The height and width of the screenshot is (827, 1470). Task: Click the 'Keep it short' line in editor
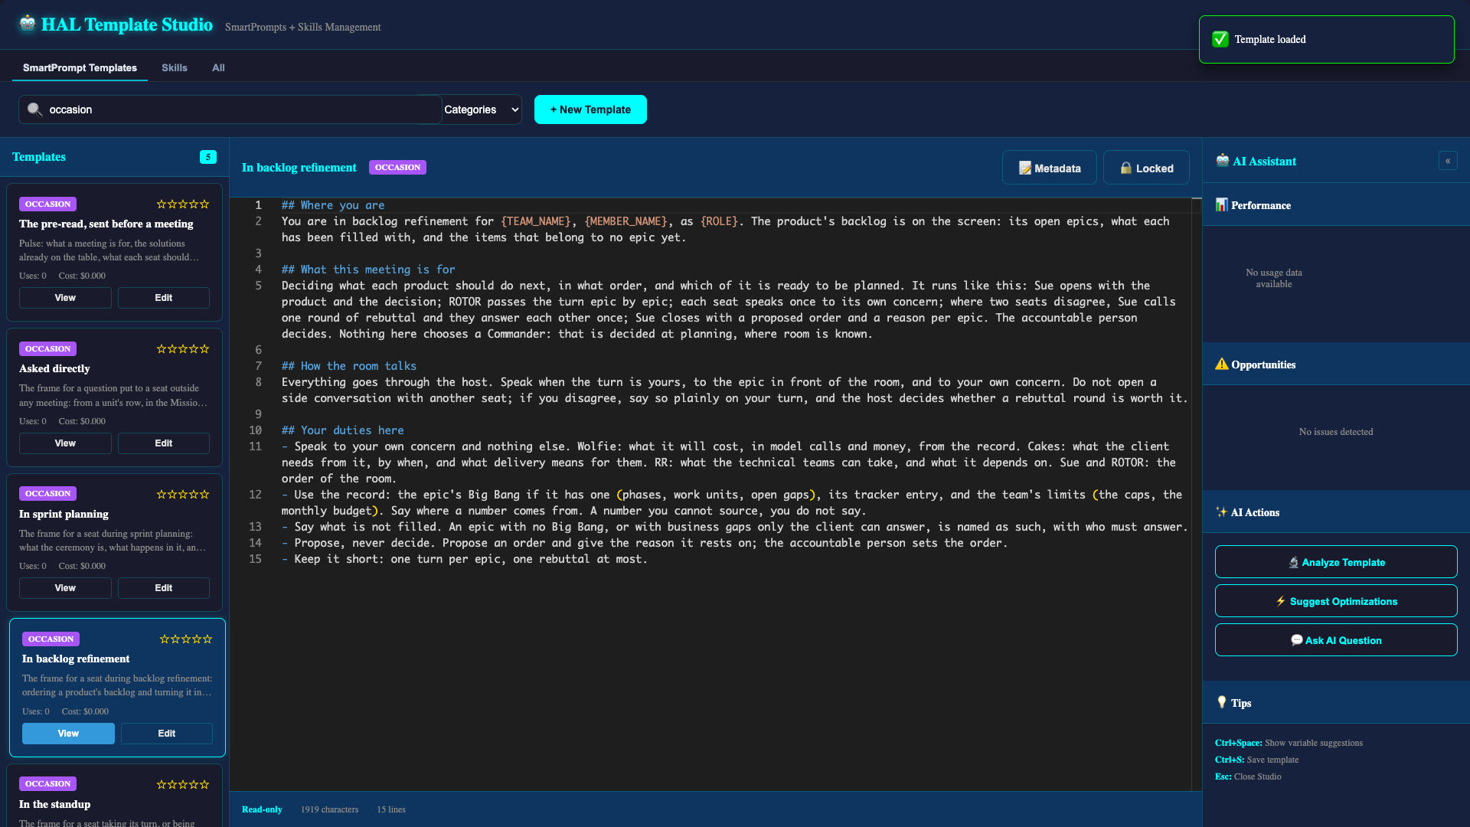pos(464,559)
